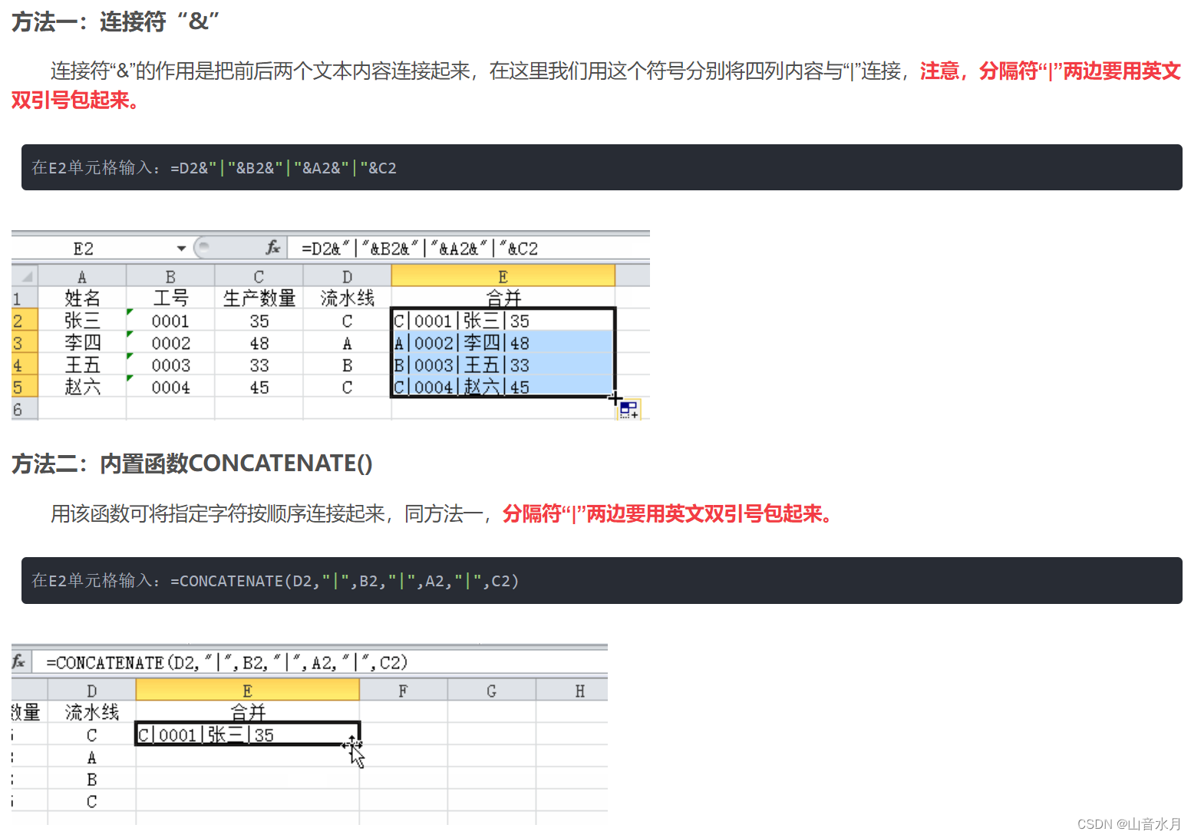
Task: Click cell "48" in column C
Action: (x=259, y=342)
